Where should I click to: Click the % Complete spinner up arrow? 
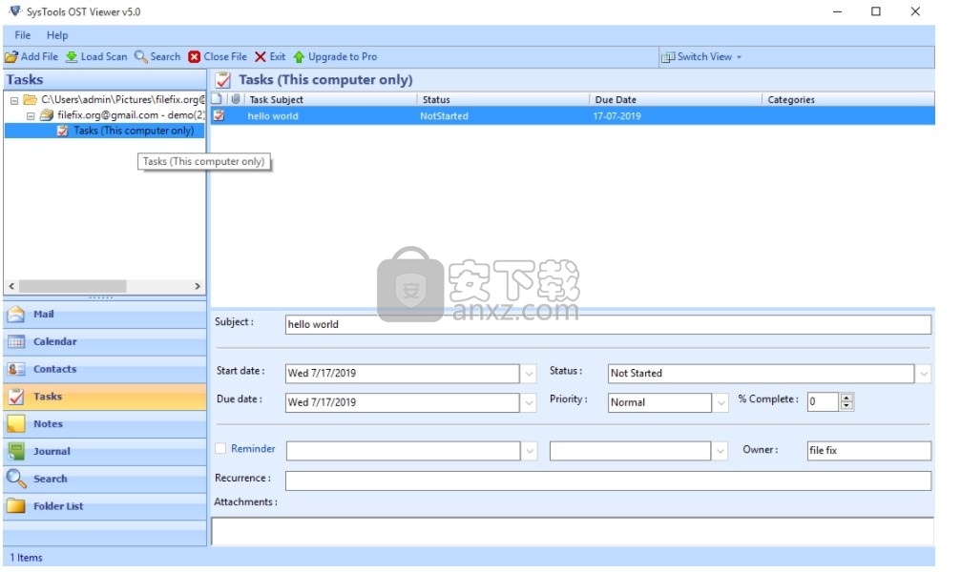click(847, 398)
